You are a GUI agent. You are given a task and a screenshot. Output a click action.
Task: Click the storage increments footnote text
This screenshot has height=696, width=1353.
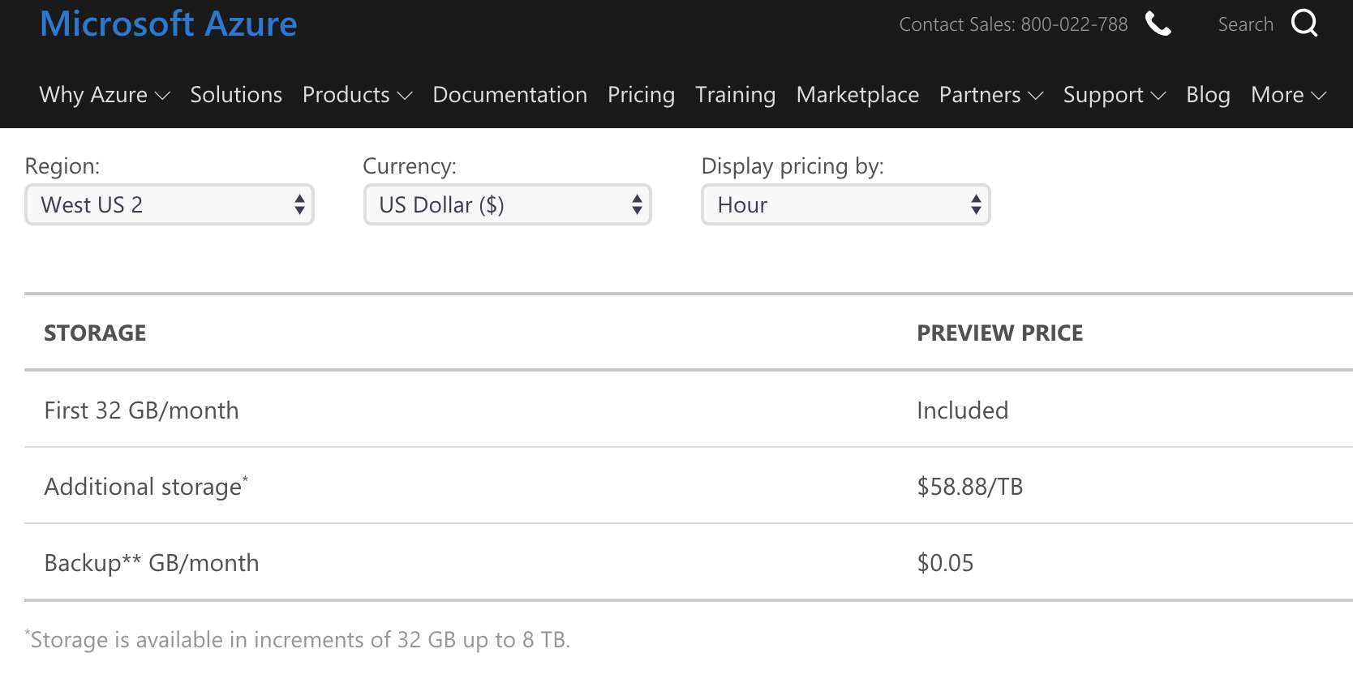298,639
